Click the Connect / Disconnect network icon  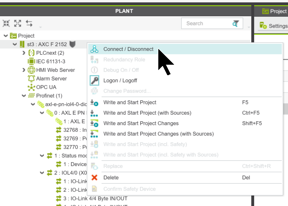coord(94,49)
